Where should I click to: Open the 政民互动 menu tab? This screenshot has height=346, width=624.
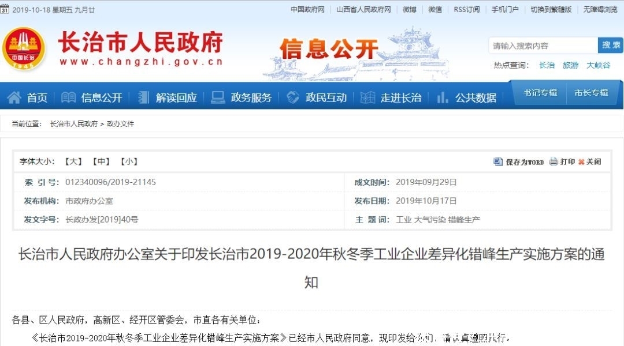click(327, 97)
